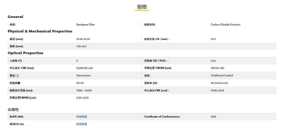Viewport: 281px width, 131px height.
Task: Select the Bandpass Filter type value
Action: coord(85,25)
